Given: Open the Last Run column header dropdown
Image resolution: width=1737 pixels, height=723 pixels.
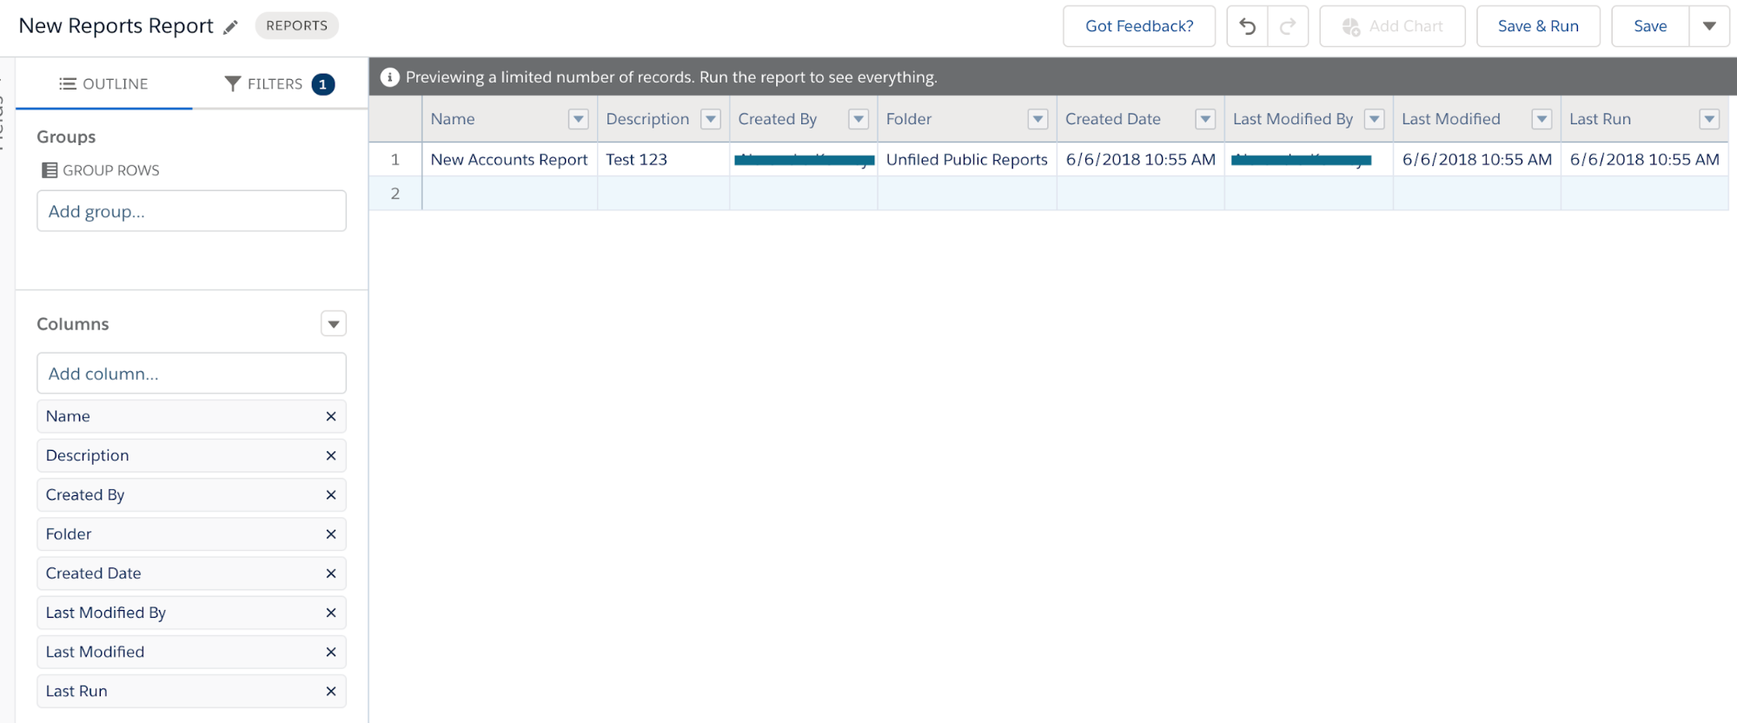Looking at the screenshot, I should [1709, 119].
